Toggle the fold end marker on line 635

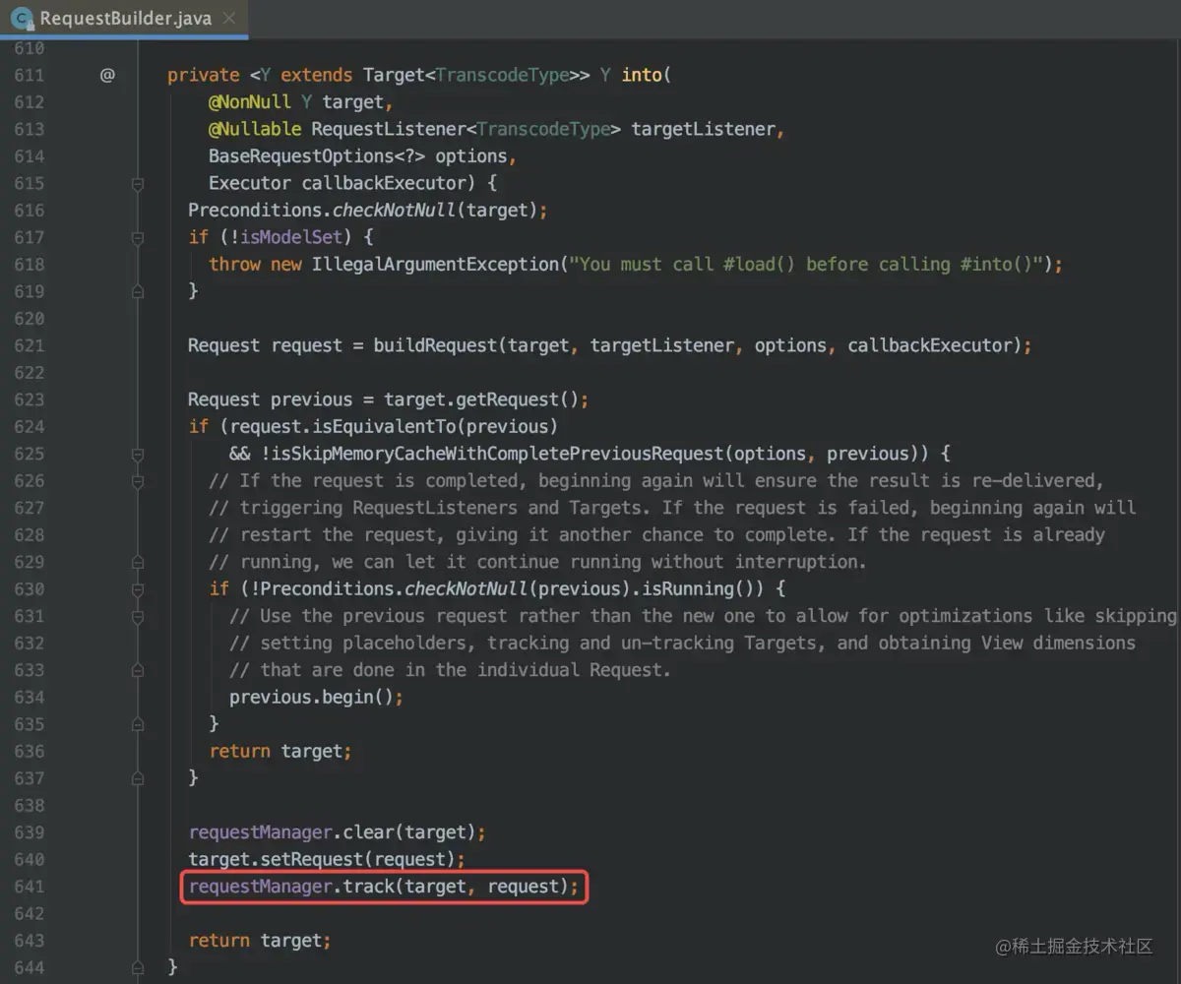138,724
